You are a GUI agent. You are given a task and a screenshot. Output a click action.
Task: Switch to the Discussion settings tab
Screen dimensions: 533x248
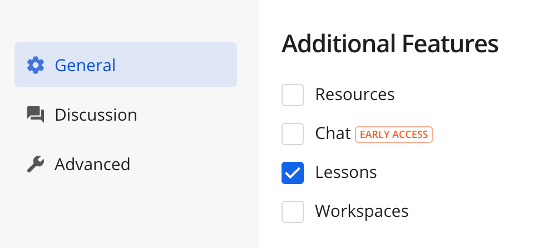[96, 115]
